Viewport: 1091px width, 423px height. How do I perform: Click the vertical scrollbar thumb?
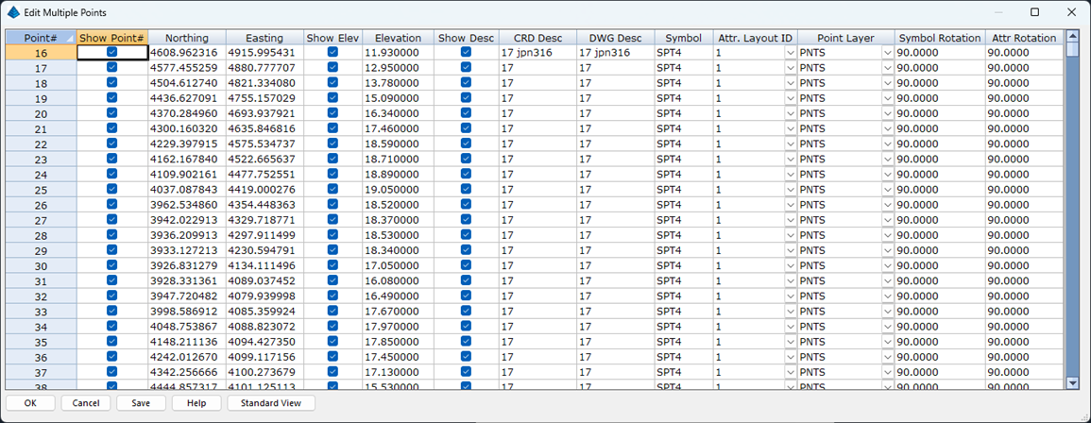pos(1072,49)
